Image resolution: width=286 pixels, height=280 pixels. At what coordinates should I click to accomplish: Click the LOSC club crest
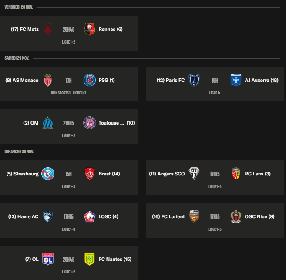point(89,216)
